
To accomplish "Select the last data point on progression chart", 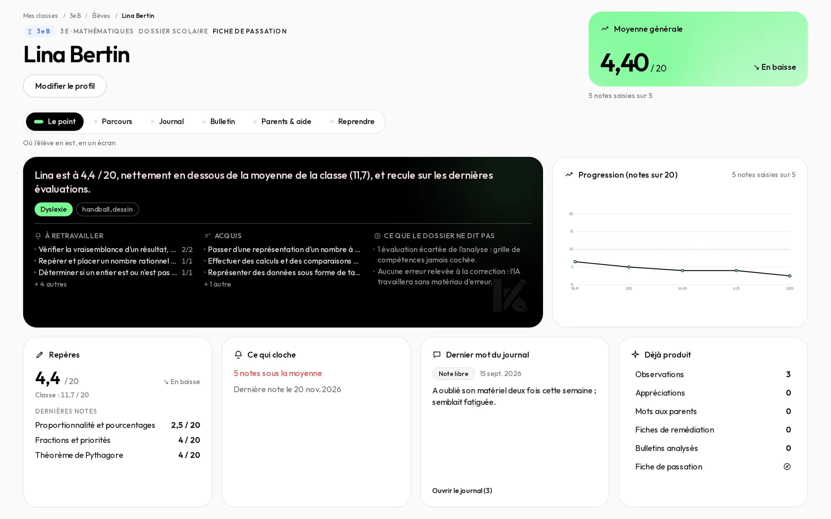I will [x=790, y=276].
